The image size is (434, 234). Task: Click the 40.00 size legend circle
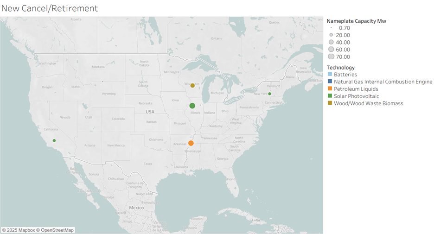[x=331, y=42]
